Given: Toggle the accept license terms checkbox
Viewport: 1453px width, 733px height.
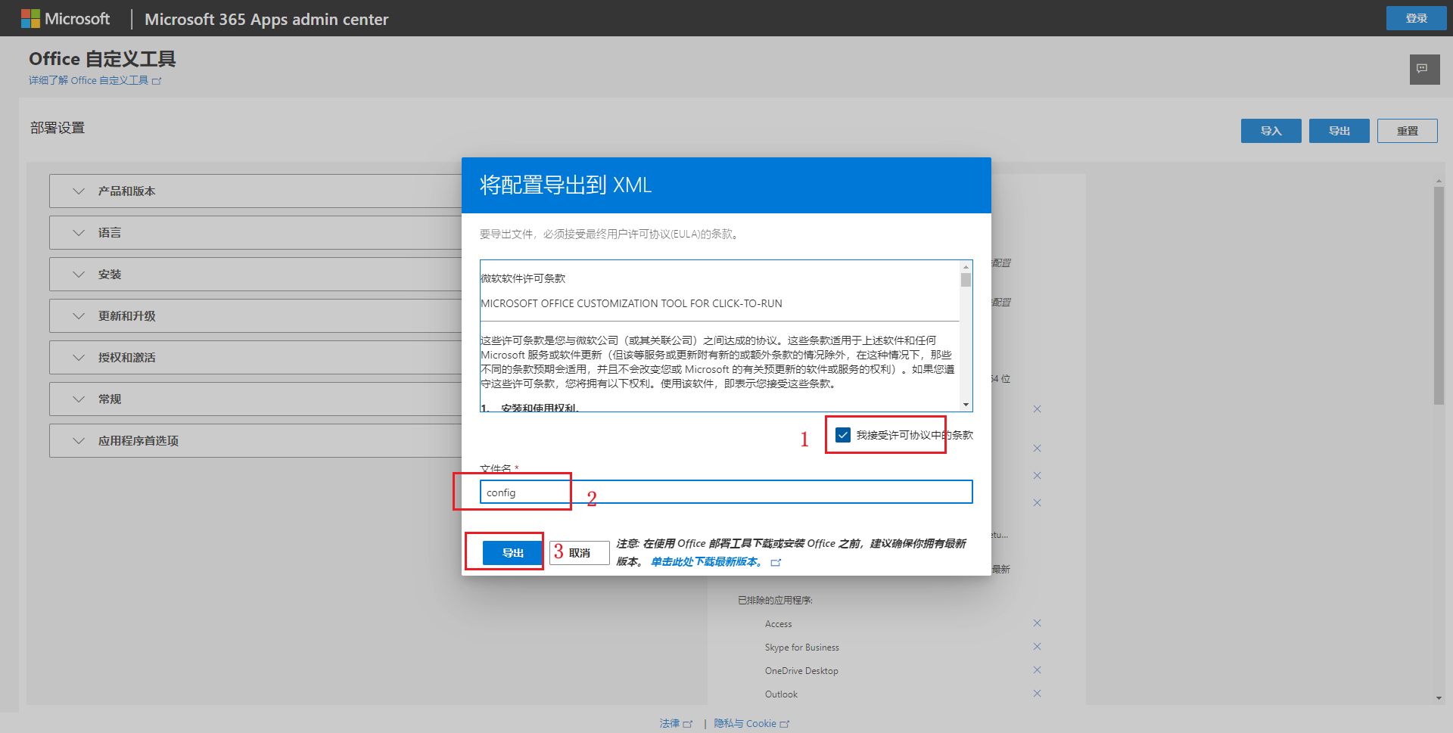Looking at the screenshot, I should coord(843,435).
